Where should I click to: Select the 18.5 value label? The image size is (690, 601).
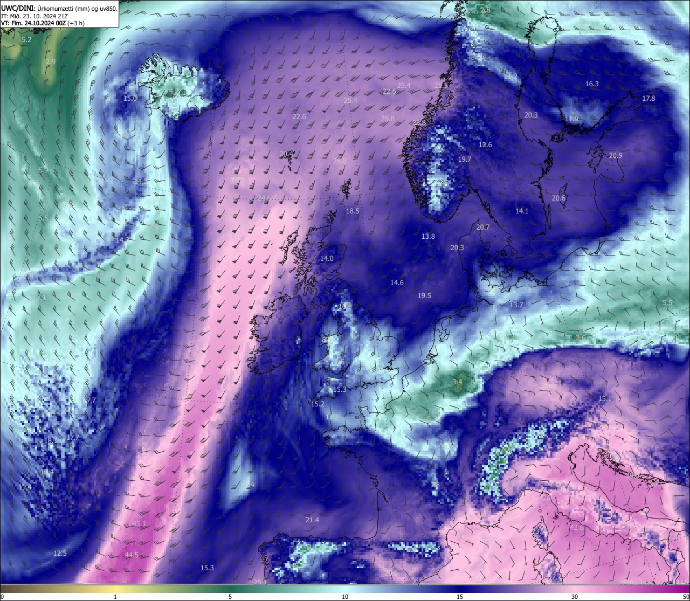point(353,211)
